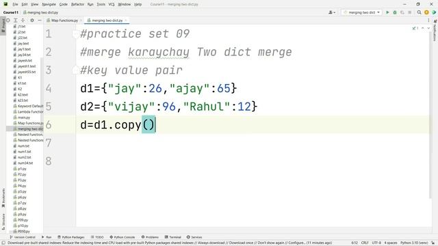Click the Debug bug icon
The width and height of the screenshot is (438, 246).
(395, 12)
